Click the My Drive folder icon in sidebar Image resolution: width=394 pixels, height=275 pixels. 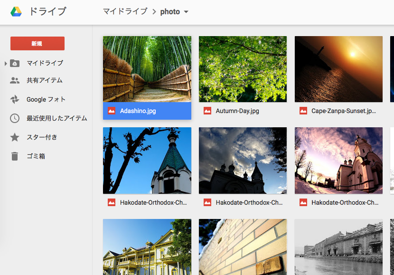pos(15,63)
